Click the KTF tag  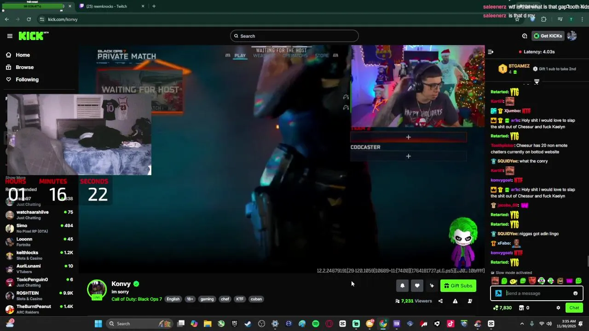tap(240, 299)
